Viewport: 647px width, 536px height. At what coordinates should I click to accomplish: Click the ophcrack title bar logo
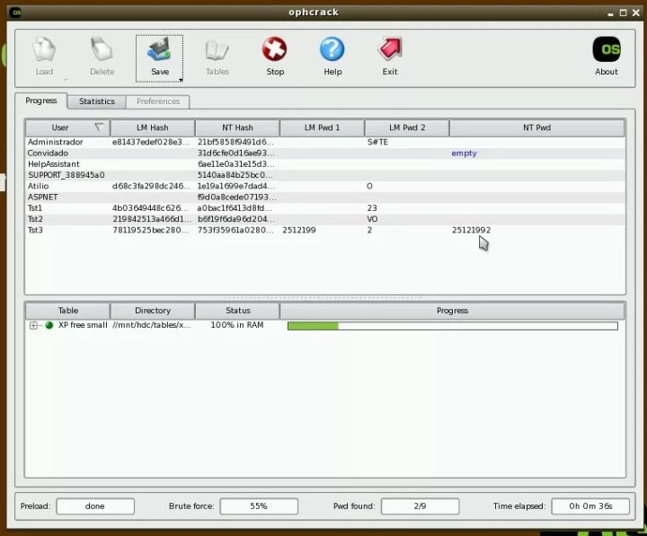[x=16, y=12]
